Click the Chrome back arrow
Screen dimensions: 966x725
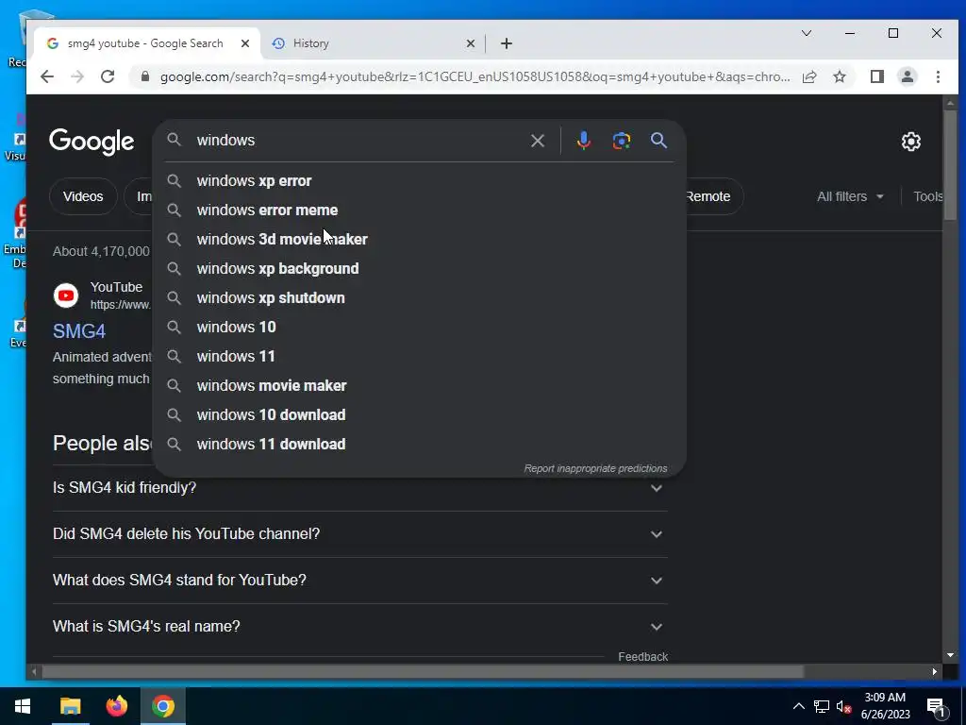click(x=47, y=76)
